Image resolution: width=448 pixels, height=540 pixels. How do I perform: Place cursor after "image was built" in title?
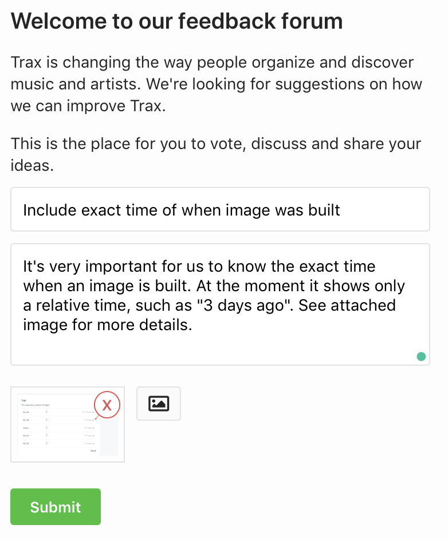341,210
